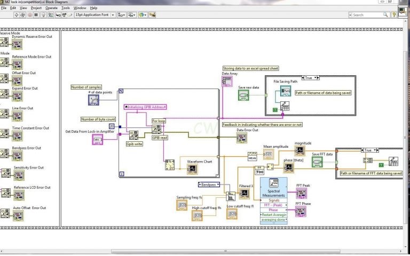The image size is (410, 256).
Task: Open the context help question mark
Action: pos(393,15)
